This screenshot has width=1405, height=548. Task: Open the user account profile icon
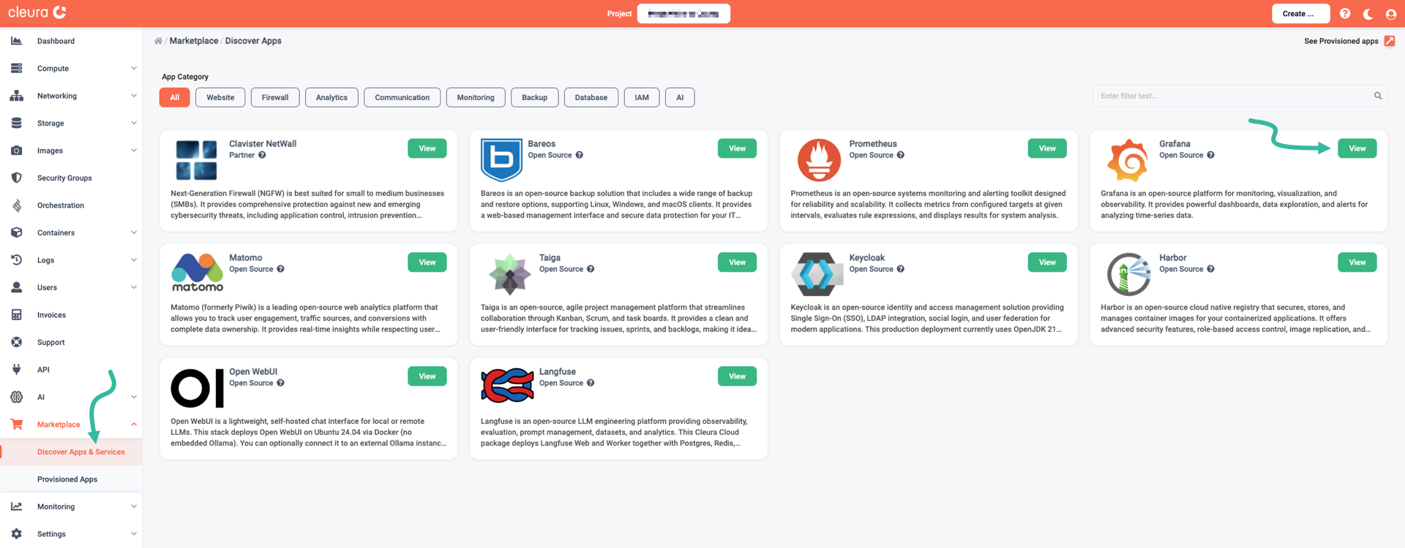click(x=1391, y=14)
